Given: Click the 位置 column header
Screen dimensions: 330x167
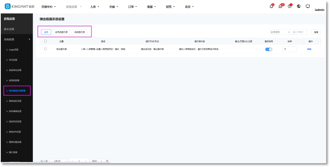Looking at the screenshot, I should [62, 41].
